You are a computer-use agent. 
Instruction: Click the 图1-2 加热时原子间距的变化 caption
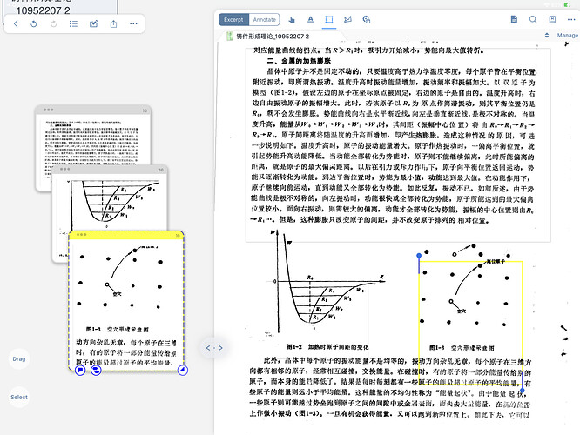(x=327, y=347)
